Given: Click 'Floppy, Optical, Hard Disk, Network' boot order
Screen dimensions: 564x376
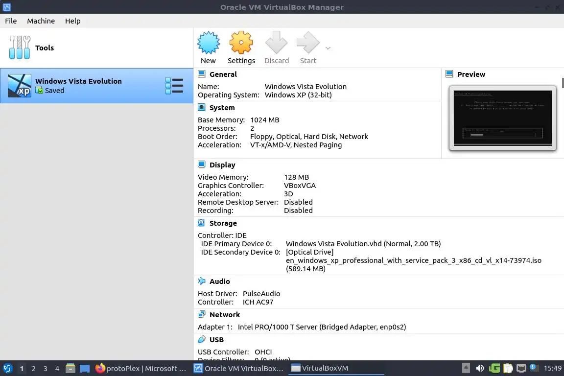Looking at the screenshot, I should point(309,137).
